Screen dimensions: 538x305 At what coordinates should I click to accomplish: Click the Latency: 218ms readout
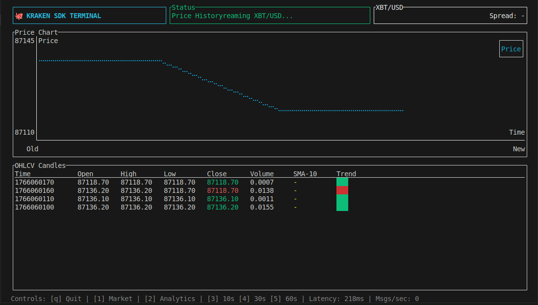[x=336, y=299]
